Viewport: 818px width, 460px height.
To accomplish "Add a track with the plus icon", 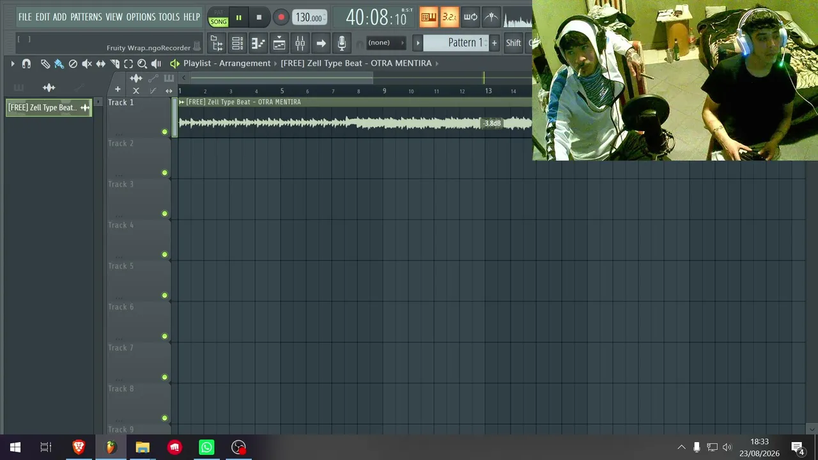I will pyautogui.click(x=118, y=89).
